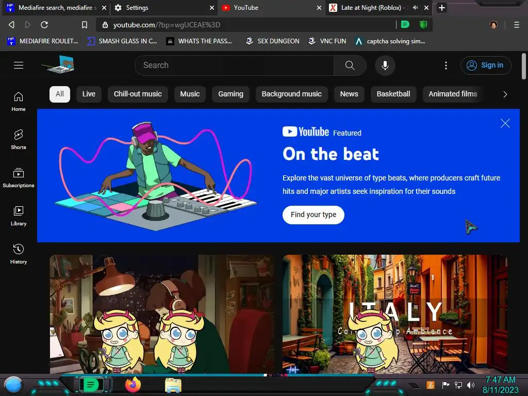Image resolution: width=528 pixels, height=396 pixels.
Task: Open File Explorer from the taskbar
Action: 173,385
